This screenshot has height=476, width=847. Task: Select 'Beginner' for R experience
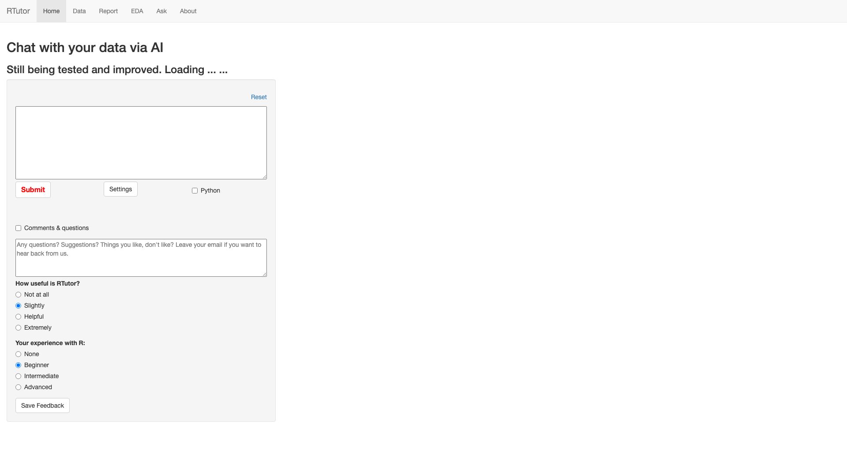tap(18, 365)
